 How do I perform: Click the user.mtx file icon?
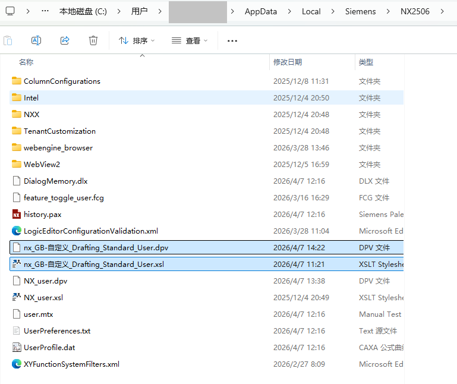coord(17,314)
